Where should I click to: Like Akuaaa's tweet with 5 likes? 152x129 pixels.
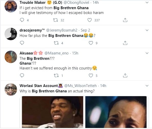[x=91, y=75]
